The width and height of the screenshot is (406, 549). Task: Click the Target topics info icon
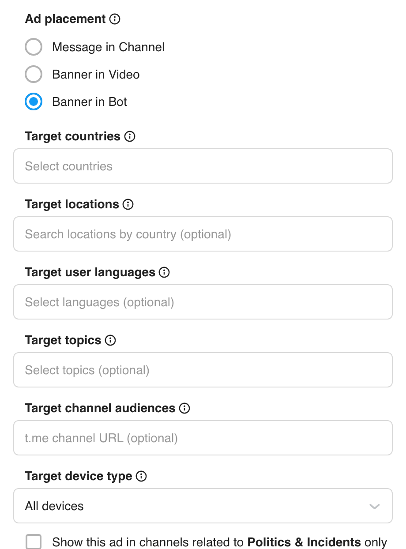coord(110,340)
